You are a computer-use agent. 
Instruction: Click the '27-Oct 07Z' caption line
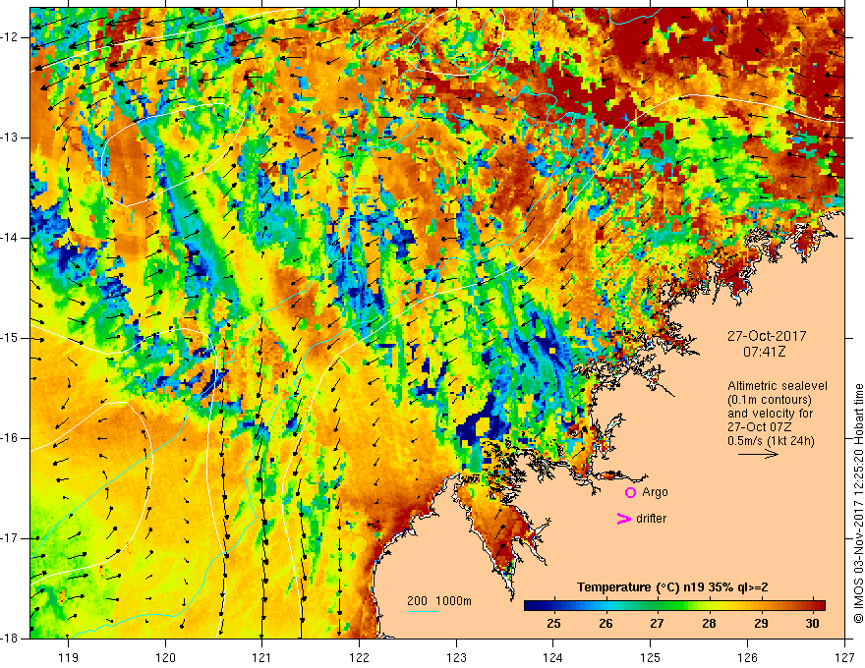pyautogui.click(x=761, y=427)
